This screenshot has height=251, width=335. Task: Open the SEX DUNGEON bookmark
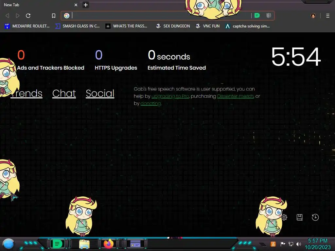173,26
